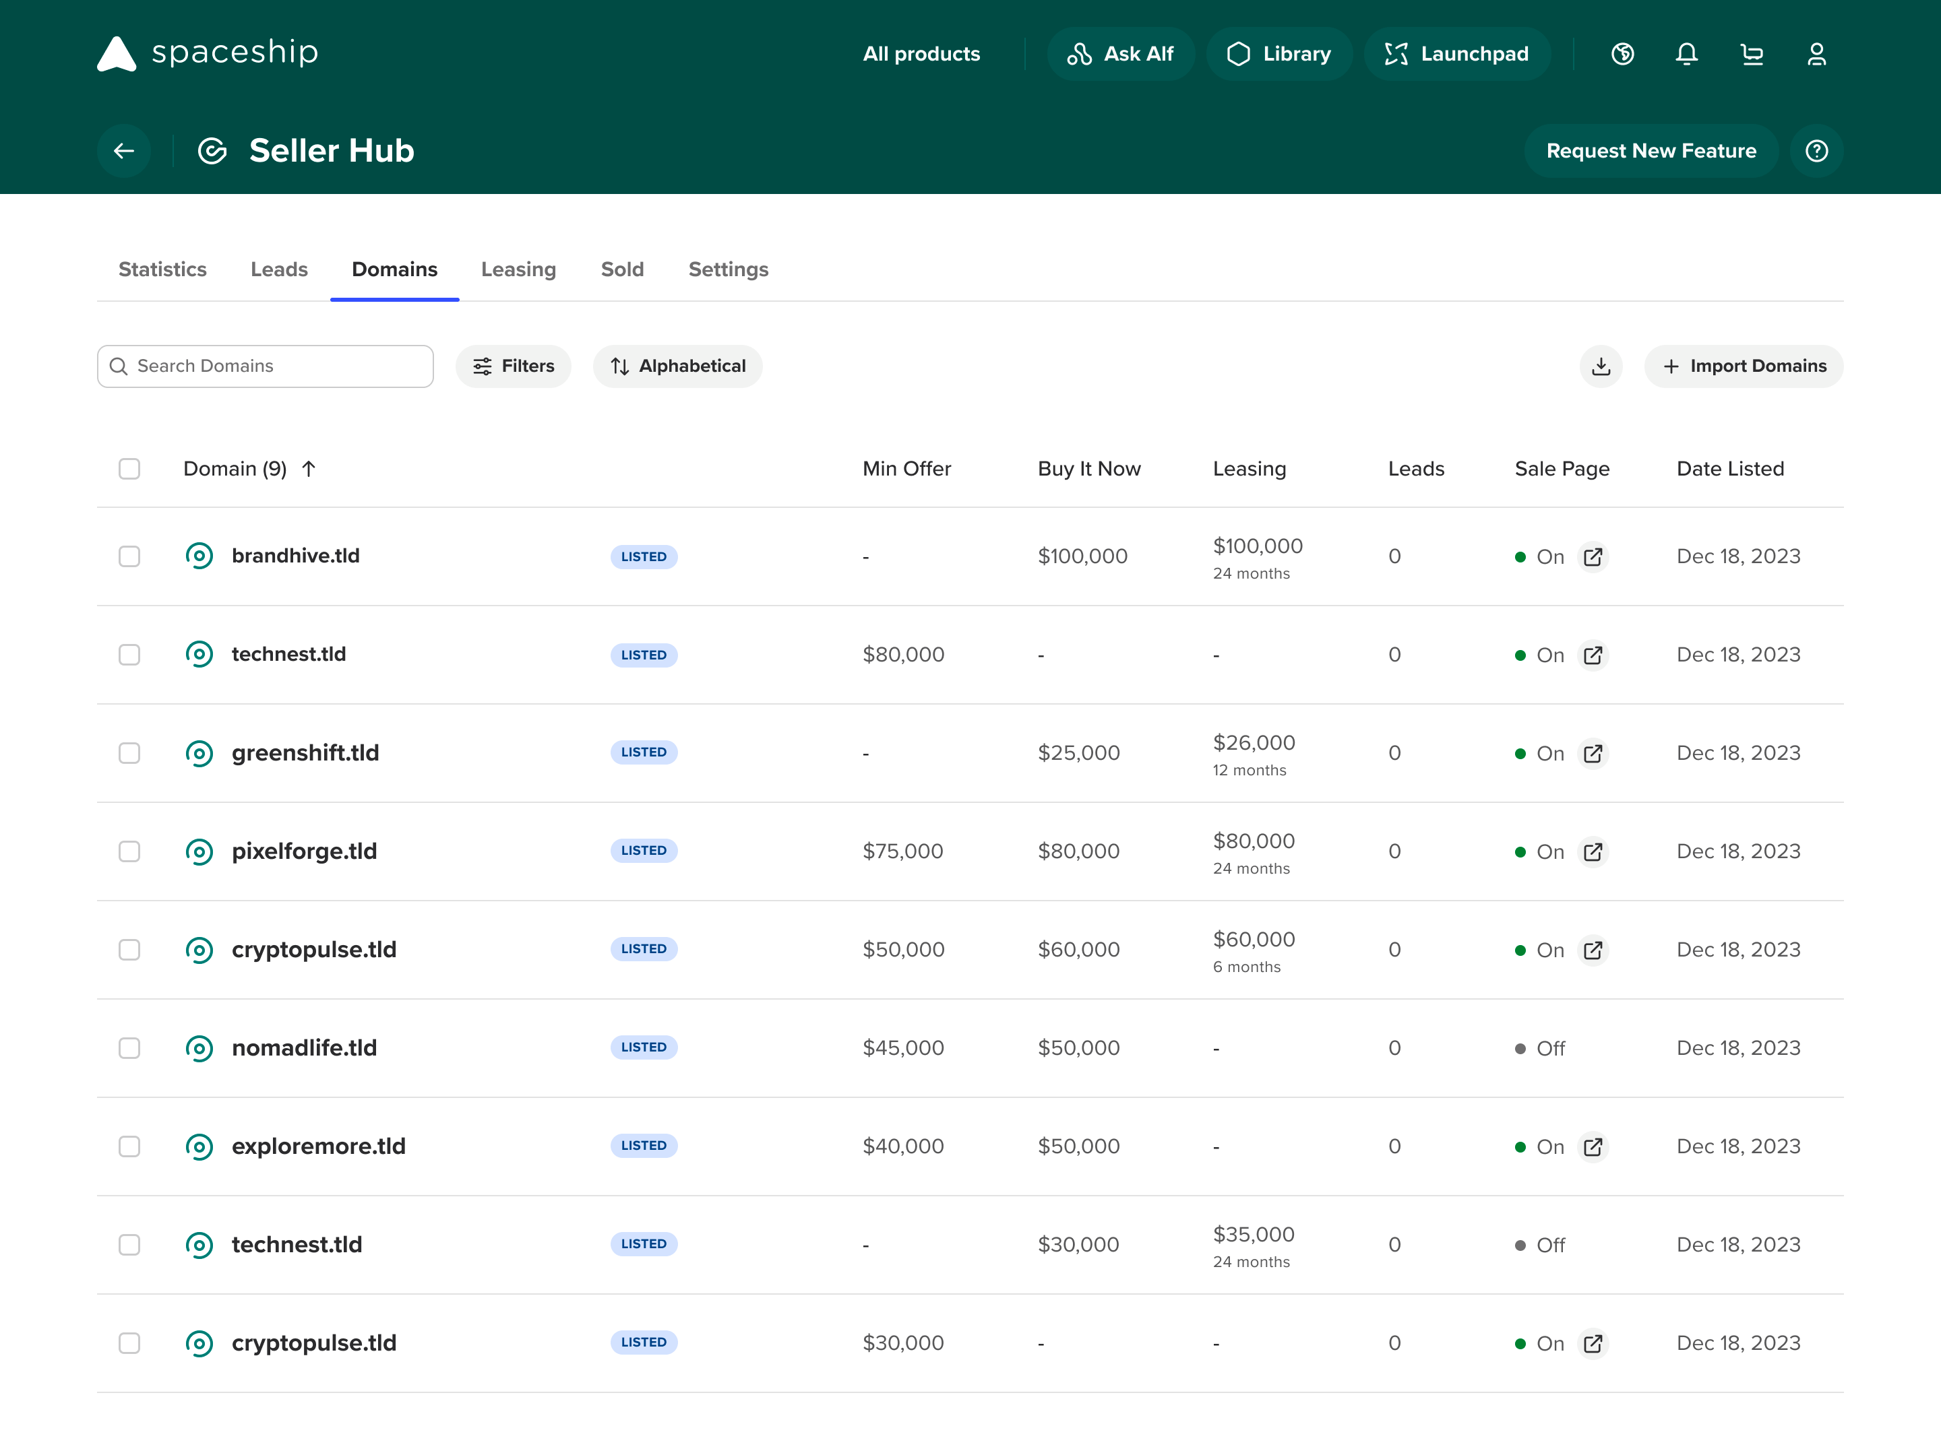The height and width of the screenshot is (1455, 1941).
Task: Check the select-all domains header checkbox
Action: pos(129,470)
